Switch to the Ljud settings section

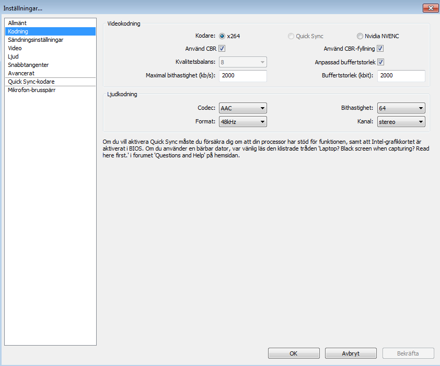coord(14,56)
